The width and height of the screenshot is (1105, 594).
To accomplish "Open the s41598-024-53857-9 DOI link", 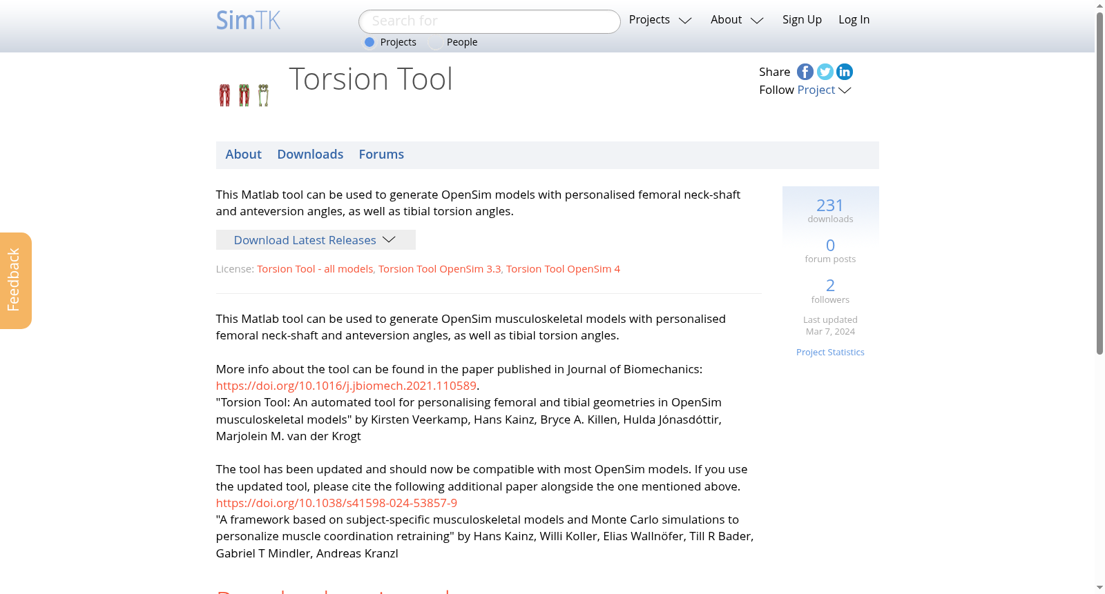I will point(336,503).
